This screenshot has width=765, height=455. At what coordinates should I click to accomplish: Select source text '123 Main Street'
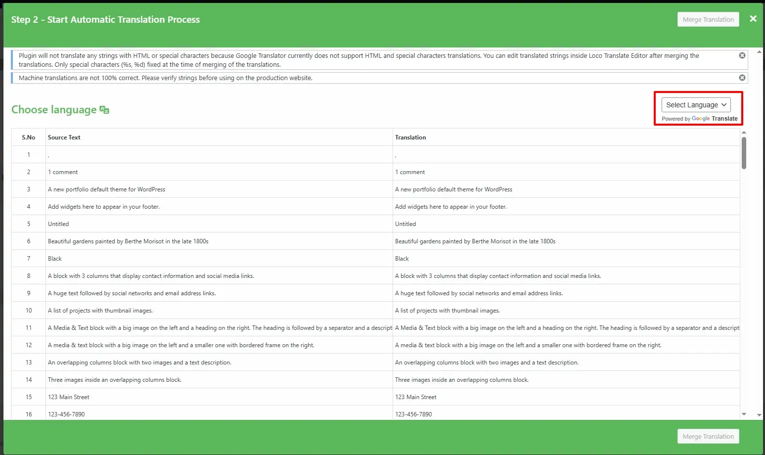click(69, 397)
